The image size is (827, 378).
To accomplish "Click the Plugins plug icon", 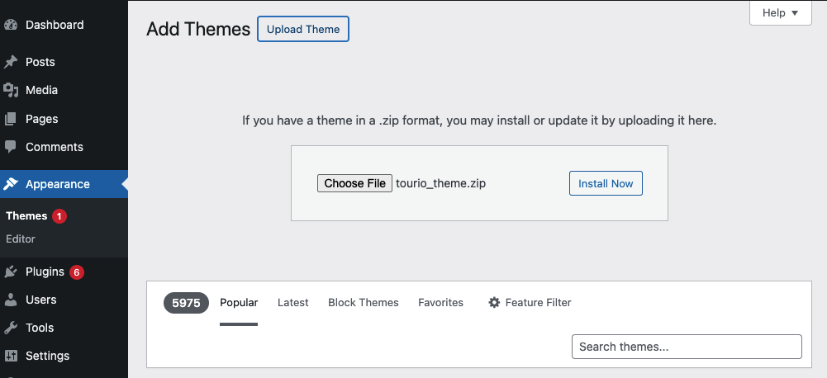I will [x=11, y=272].
